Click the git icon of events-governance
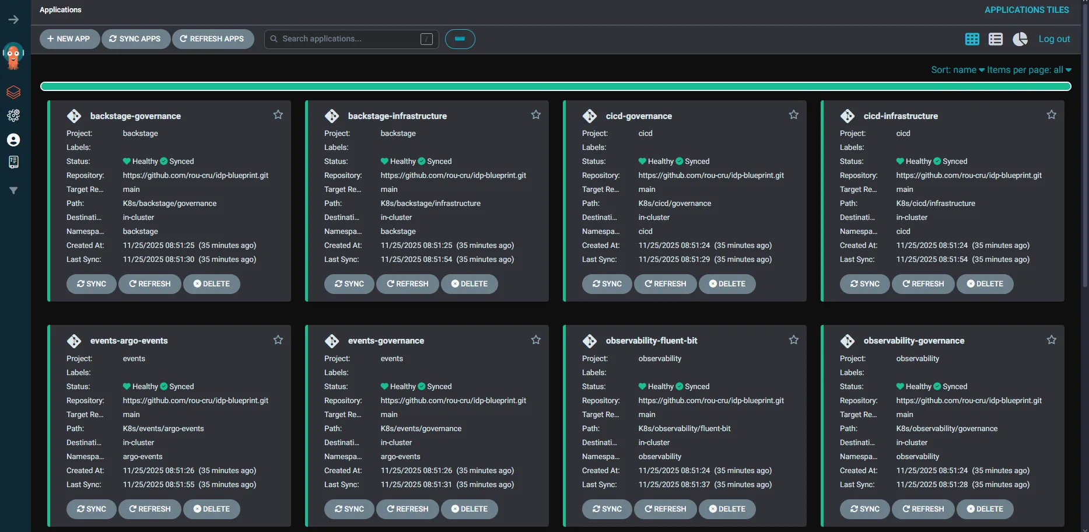Image resolution: width=1089 pixels, height=532 pixels. point(332,341)
